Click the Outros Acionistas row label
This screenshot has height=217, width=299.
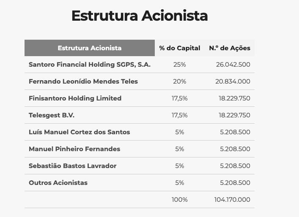(58, 183)
